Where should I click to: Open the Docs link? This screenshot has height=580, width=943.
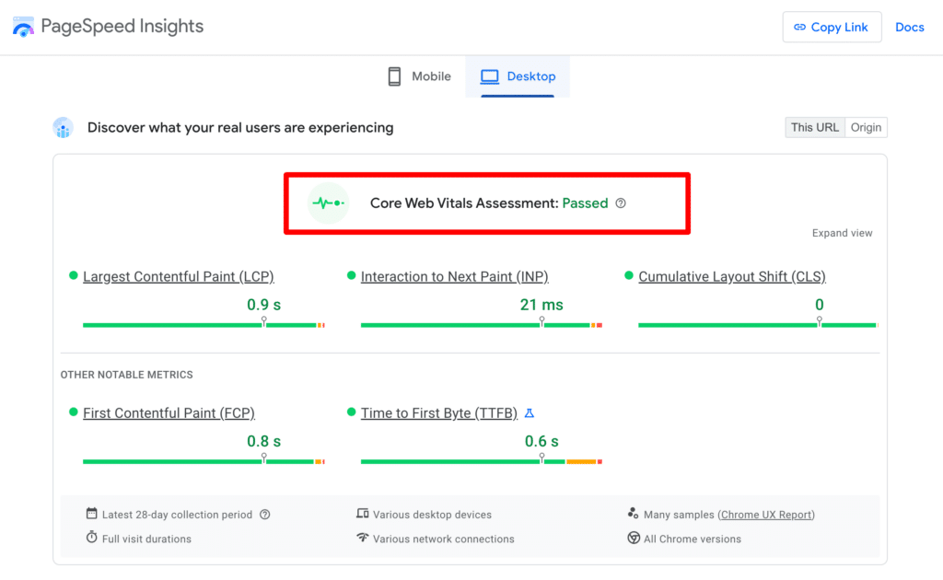point(909,27)
